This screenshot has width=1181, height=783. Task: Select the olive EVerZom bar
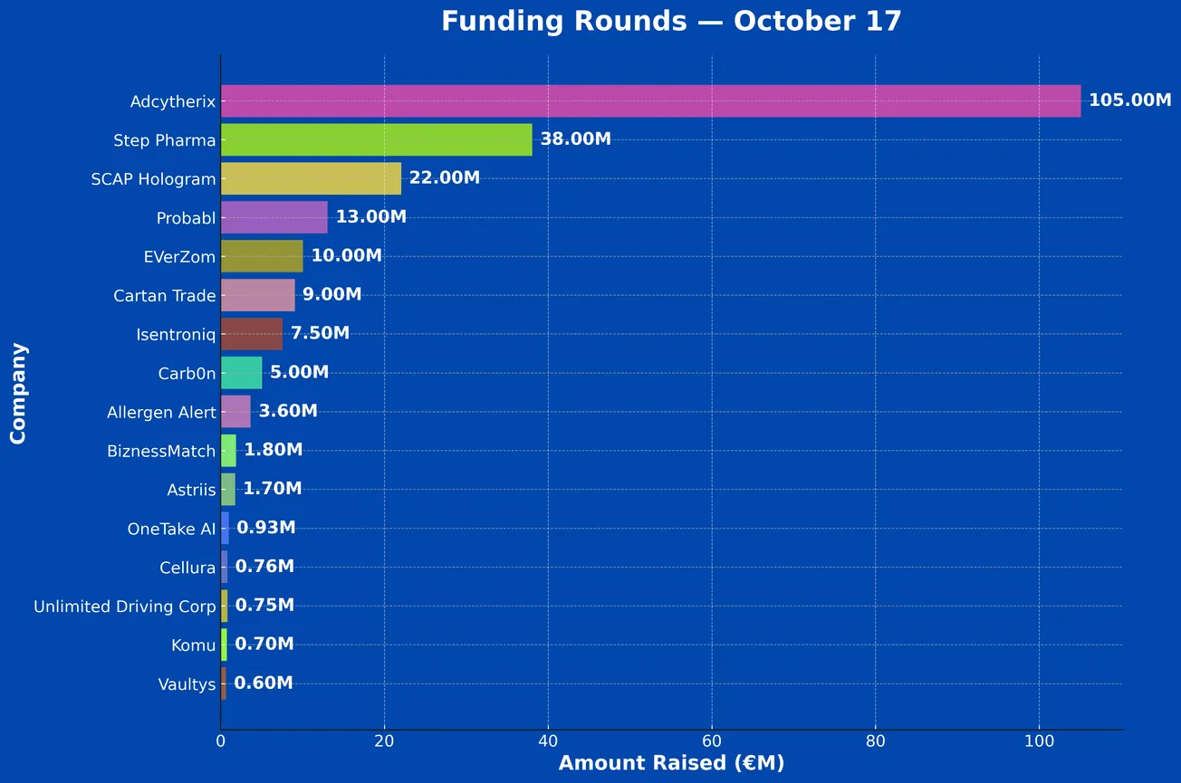[262, 256]
